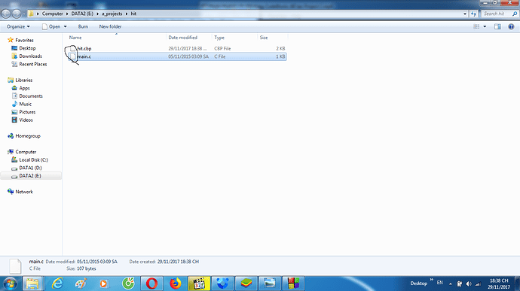Click the Open toolbar button
This screenshot has height=291, width=520.
pyautogui.click(x=51, y=26)
